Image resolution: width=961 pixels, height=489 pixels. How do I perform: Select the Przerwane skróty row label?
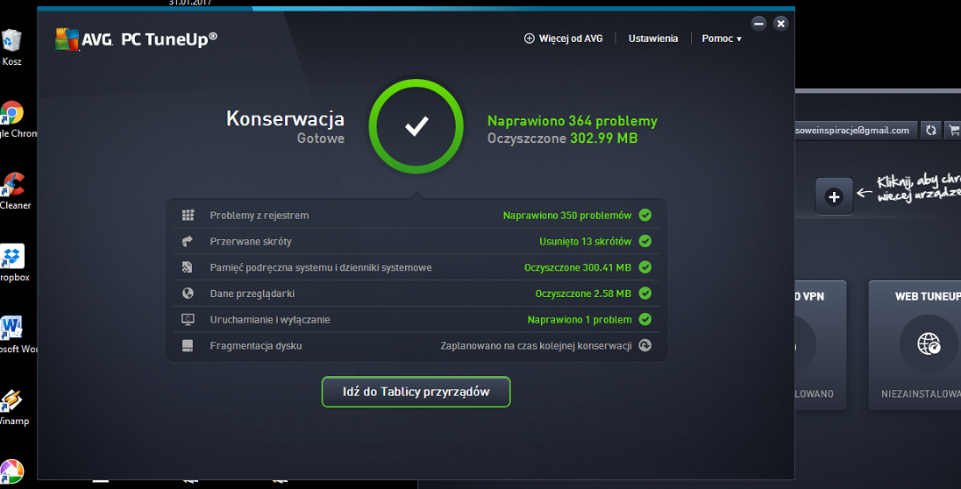251,242
